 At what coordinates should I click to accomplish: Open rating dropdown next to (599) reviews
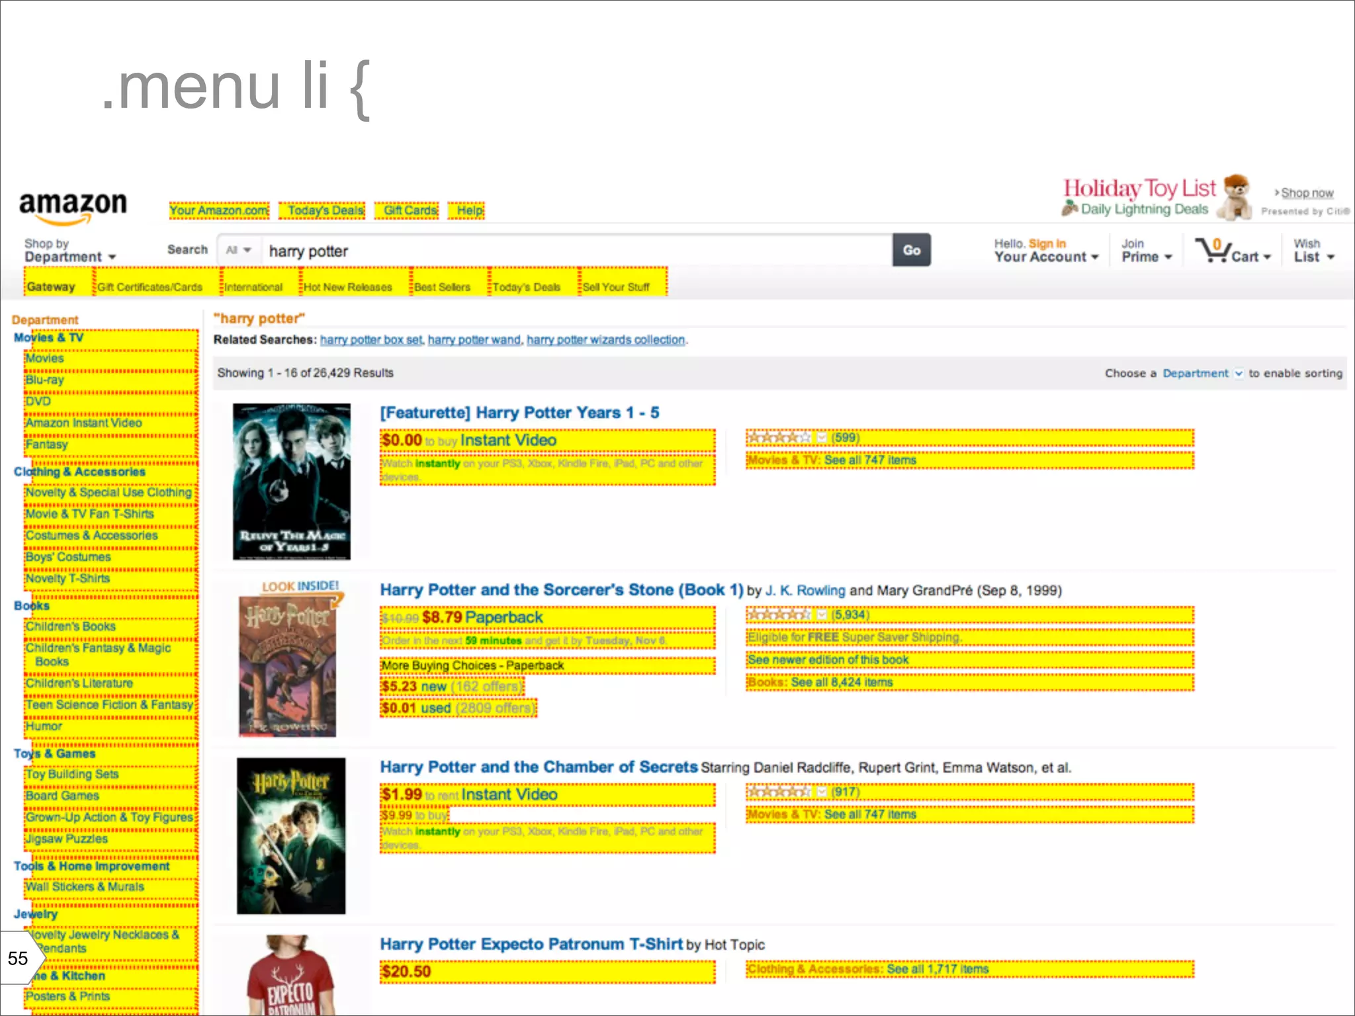coord(821,437)
